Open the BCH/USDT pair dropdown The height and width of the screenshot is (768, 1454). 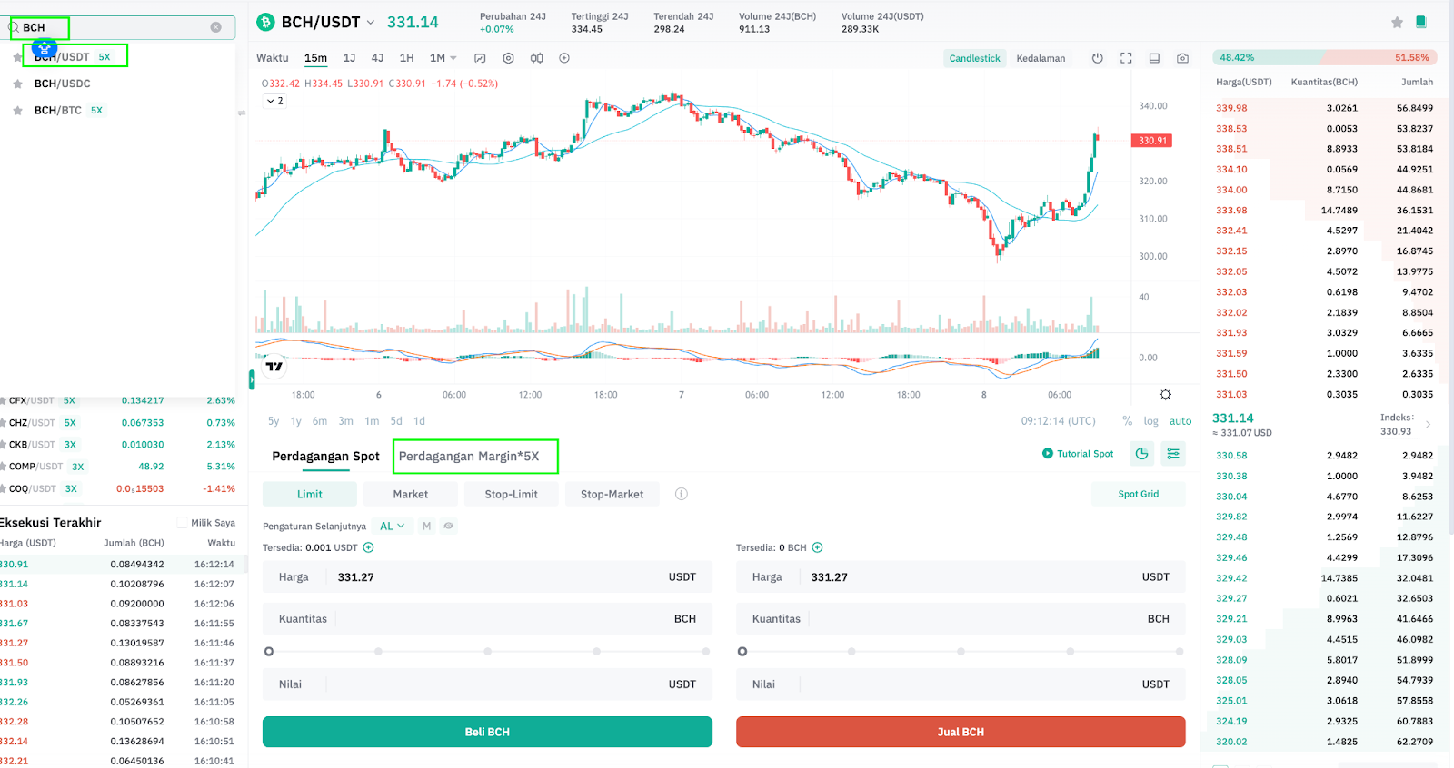[x=371, y=23]
